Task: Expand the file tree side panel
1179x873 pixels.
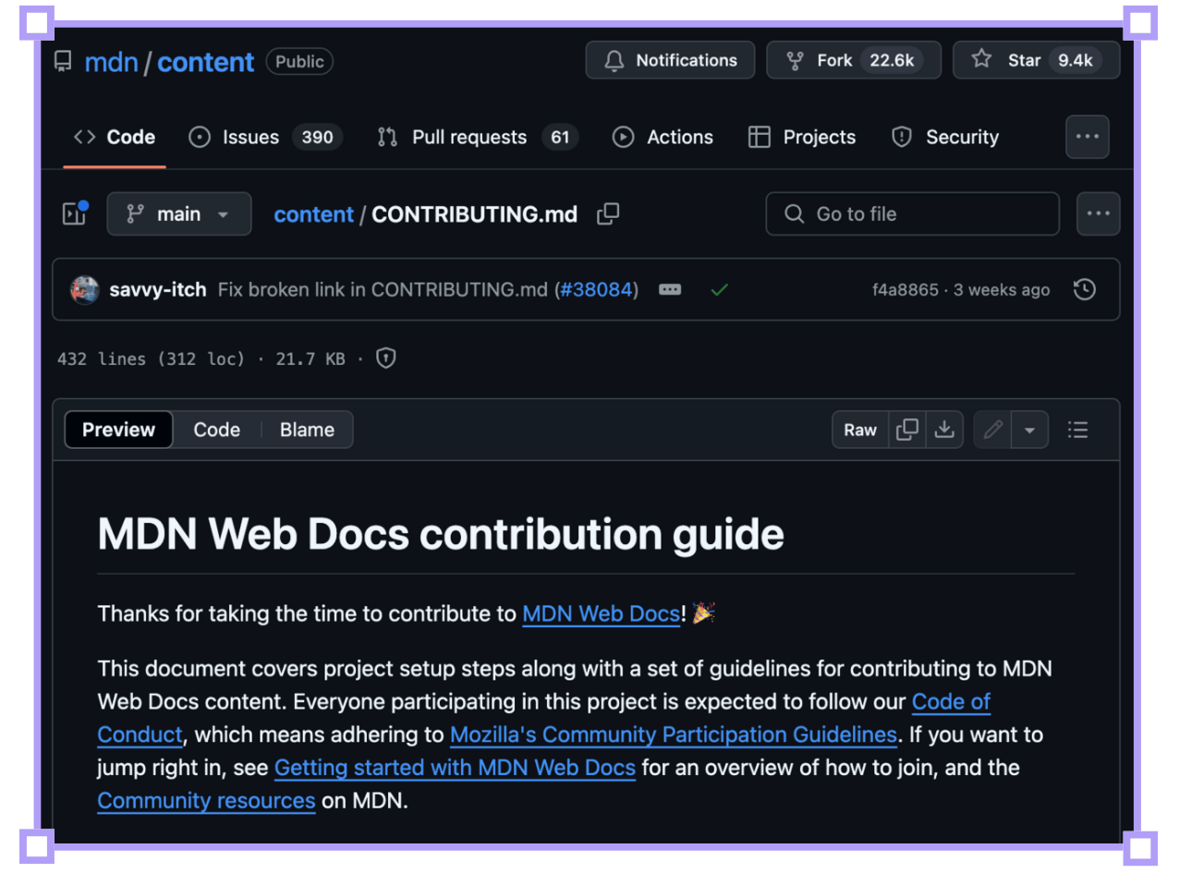Action: pos(74,213)
